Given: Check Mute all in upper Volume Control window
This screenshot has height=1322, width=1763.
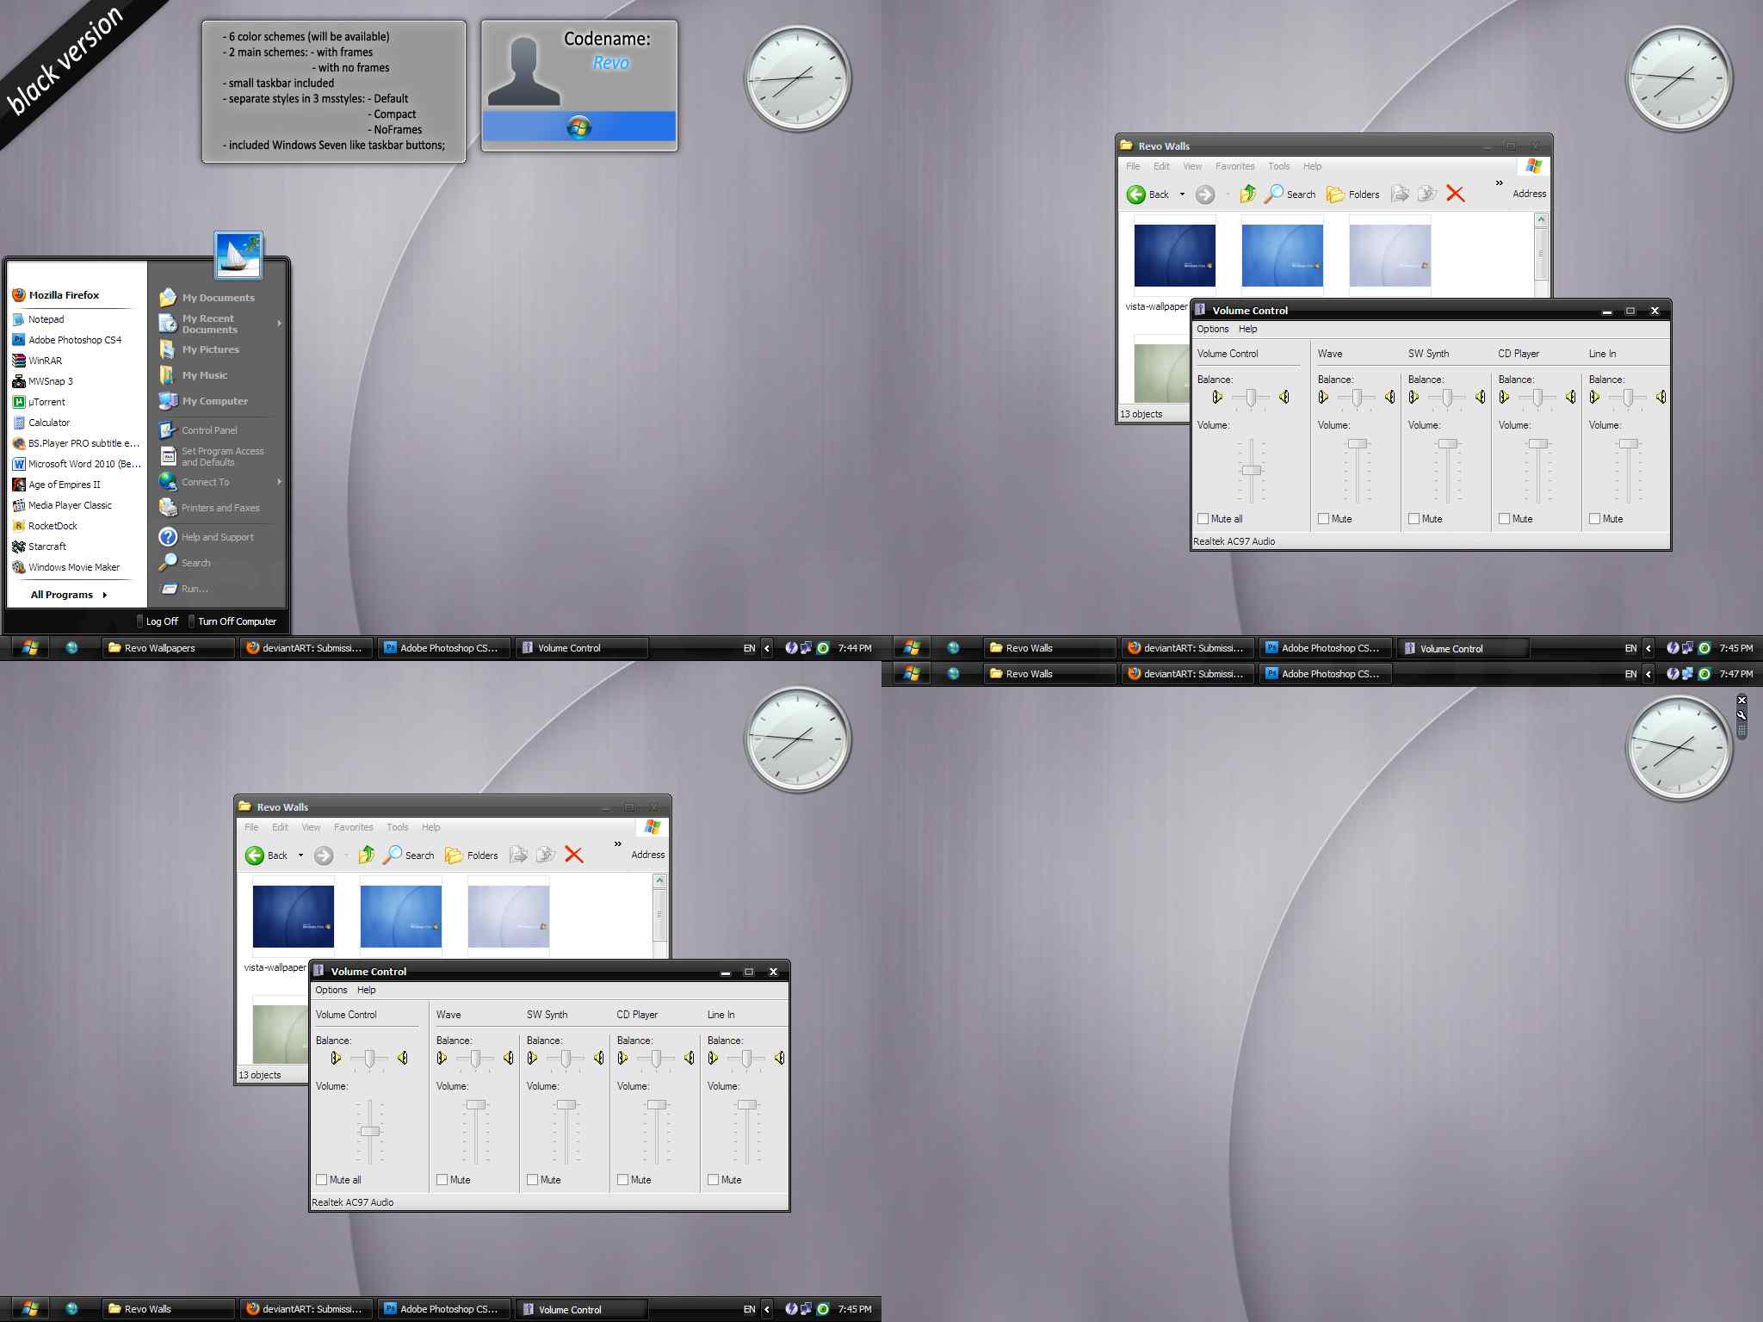Looking at the screenshot, I should pyautogui.click(x=1203, y=519).
